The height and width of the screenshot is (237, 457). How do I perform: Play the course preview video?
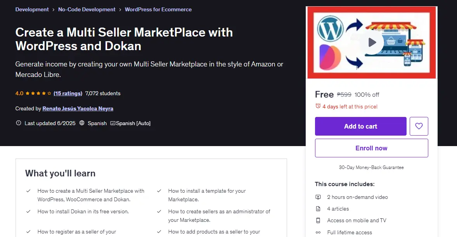click(x=372, y=42)
